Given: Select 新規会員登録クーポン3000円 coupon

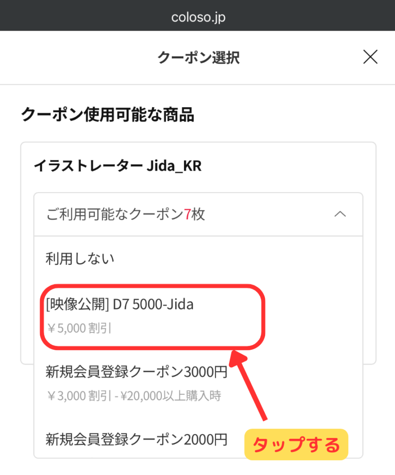Looking at the screenshot, I should click(x=137, y=372).
